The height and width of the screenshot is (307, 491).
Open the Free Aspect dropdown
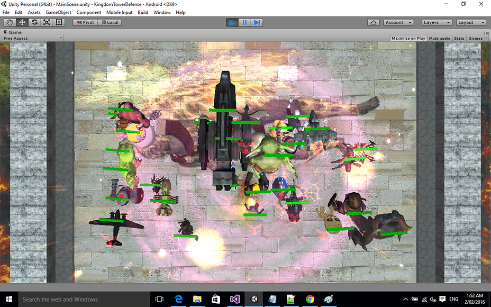33,38
